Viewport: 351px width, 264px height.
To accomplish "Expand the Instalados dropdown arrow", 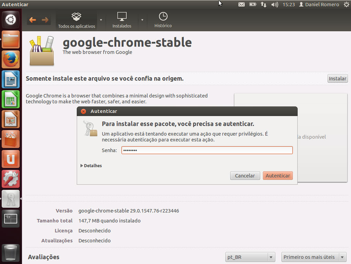I will coord(142,20).
